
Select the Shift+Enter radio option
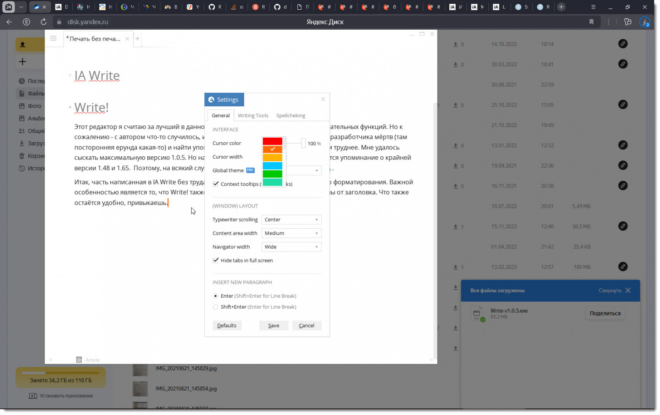pyautogui.click(x=216, y=307)
